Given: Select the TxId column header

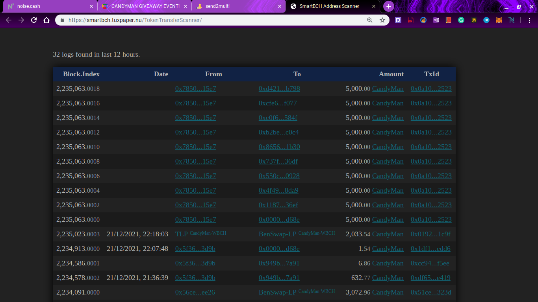Looking at the screenshot, I should [432, 74].
